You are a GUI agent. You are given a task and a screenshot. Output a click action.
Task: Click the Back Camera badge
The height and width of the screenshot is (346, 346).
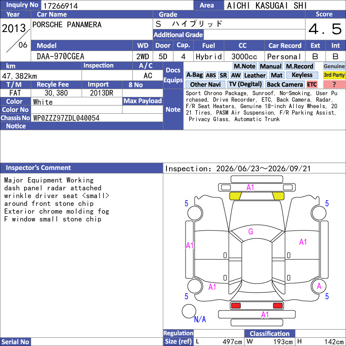(x=285, y=84)
